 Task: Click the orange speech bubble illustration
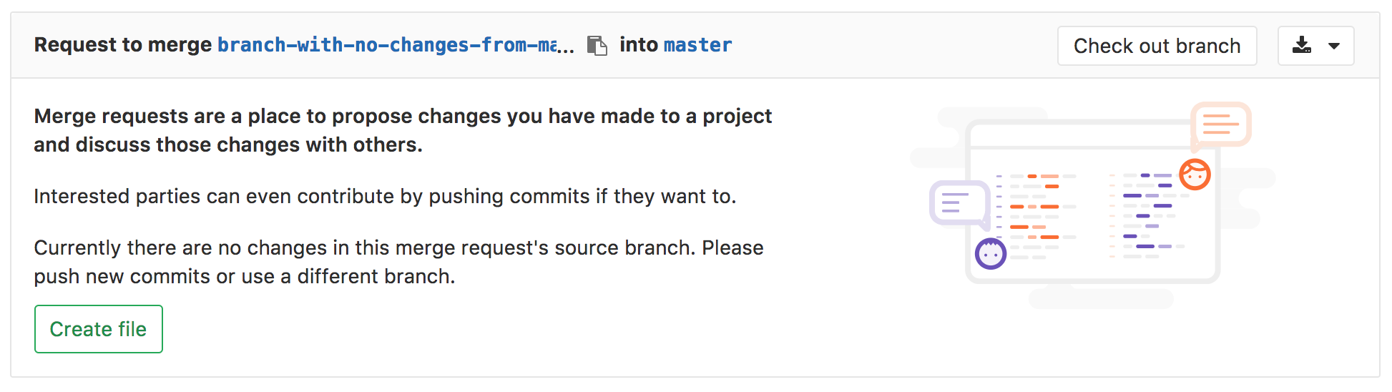(1220, 124)
